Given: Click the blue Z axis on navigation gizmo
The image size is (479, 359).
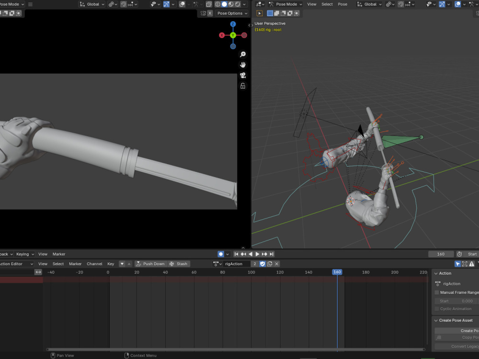Looking at the screenshot, I should pos(233,24).
